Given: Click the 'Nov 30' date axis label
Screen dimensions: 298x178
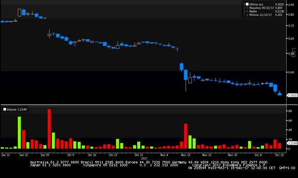Looking at the screenshot, I should click(x=233, y=155).
